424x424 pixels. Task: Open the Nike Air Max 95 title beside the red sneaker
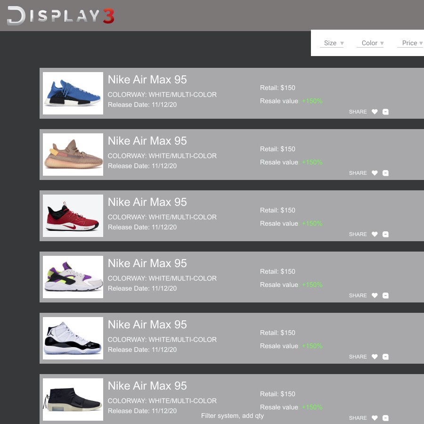coord(147,202)
